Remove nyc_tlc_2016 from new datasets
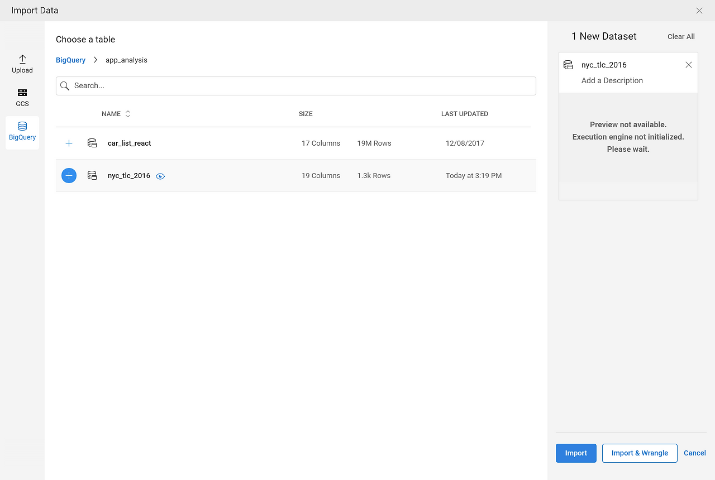Screen dimensions: 715x480 688,65
